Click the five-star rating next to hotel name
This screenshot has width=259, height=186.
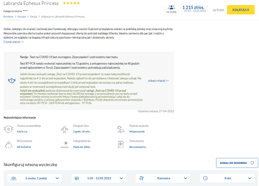[x=71, y=3]
